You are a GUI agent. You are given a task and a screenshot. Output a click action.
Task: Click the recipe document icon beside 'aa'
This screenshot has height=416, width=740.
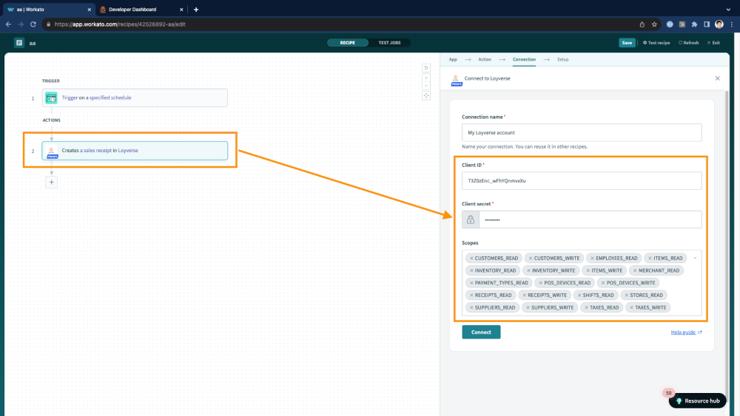pyautogui.click(x=19, y=43)
